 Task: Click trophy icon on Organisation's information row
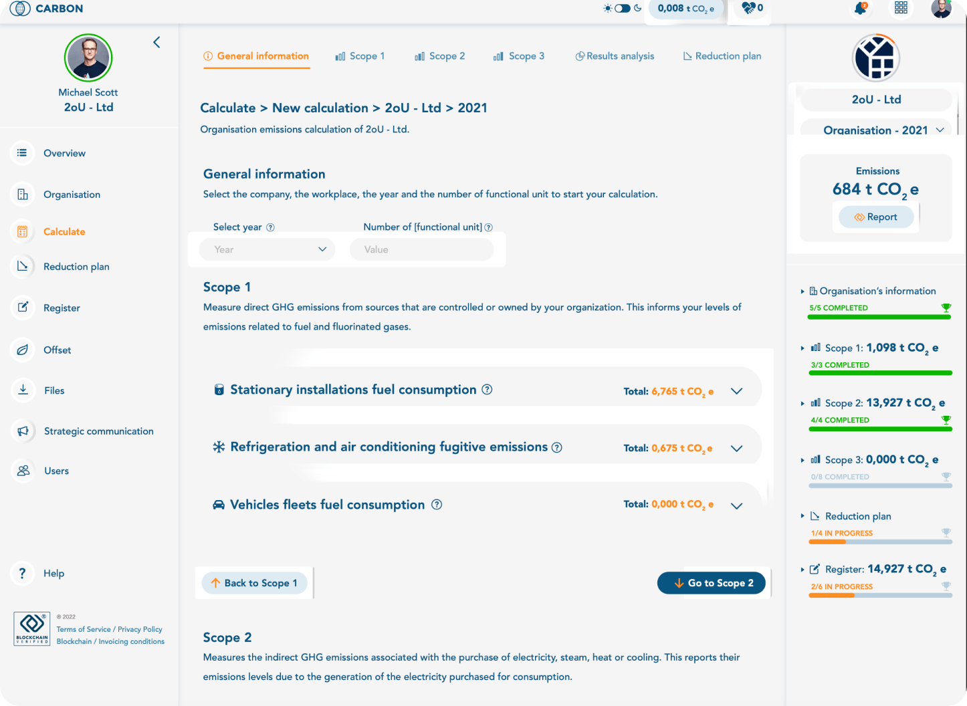946,308
